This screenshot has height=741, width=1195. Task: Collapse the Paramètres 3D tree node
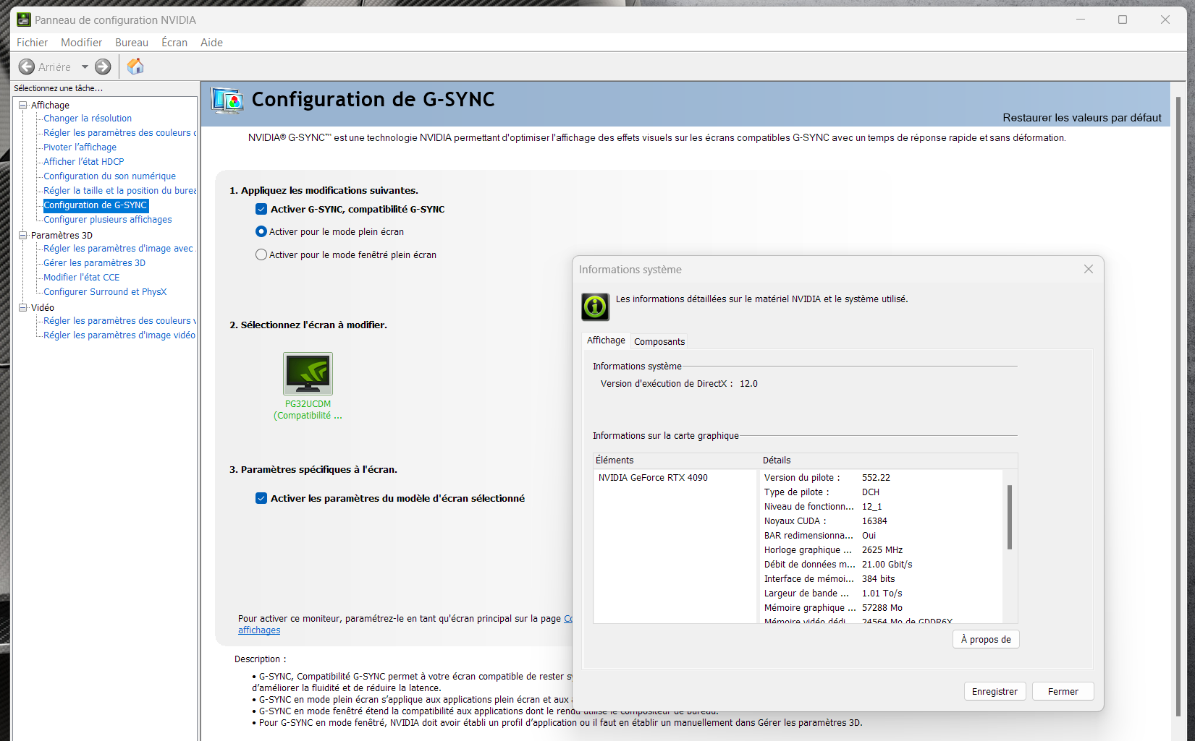point(22,235)
